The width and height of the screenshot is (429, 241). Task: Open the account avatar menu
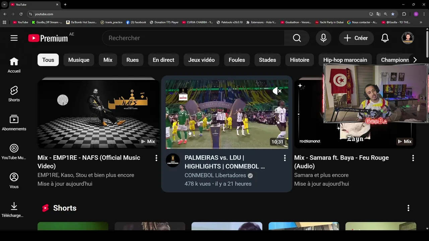[x=408, y=38]
